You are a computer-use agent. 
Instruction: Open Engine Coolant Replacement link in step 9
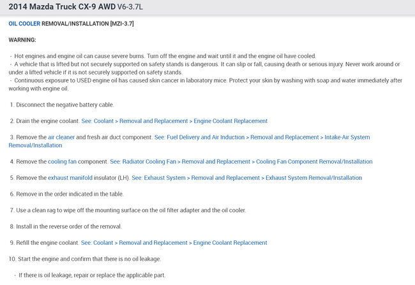[x=174, y=243]
